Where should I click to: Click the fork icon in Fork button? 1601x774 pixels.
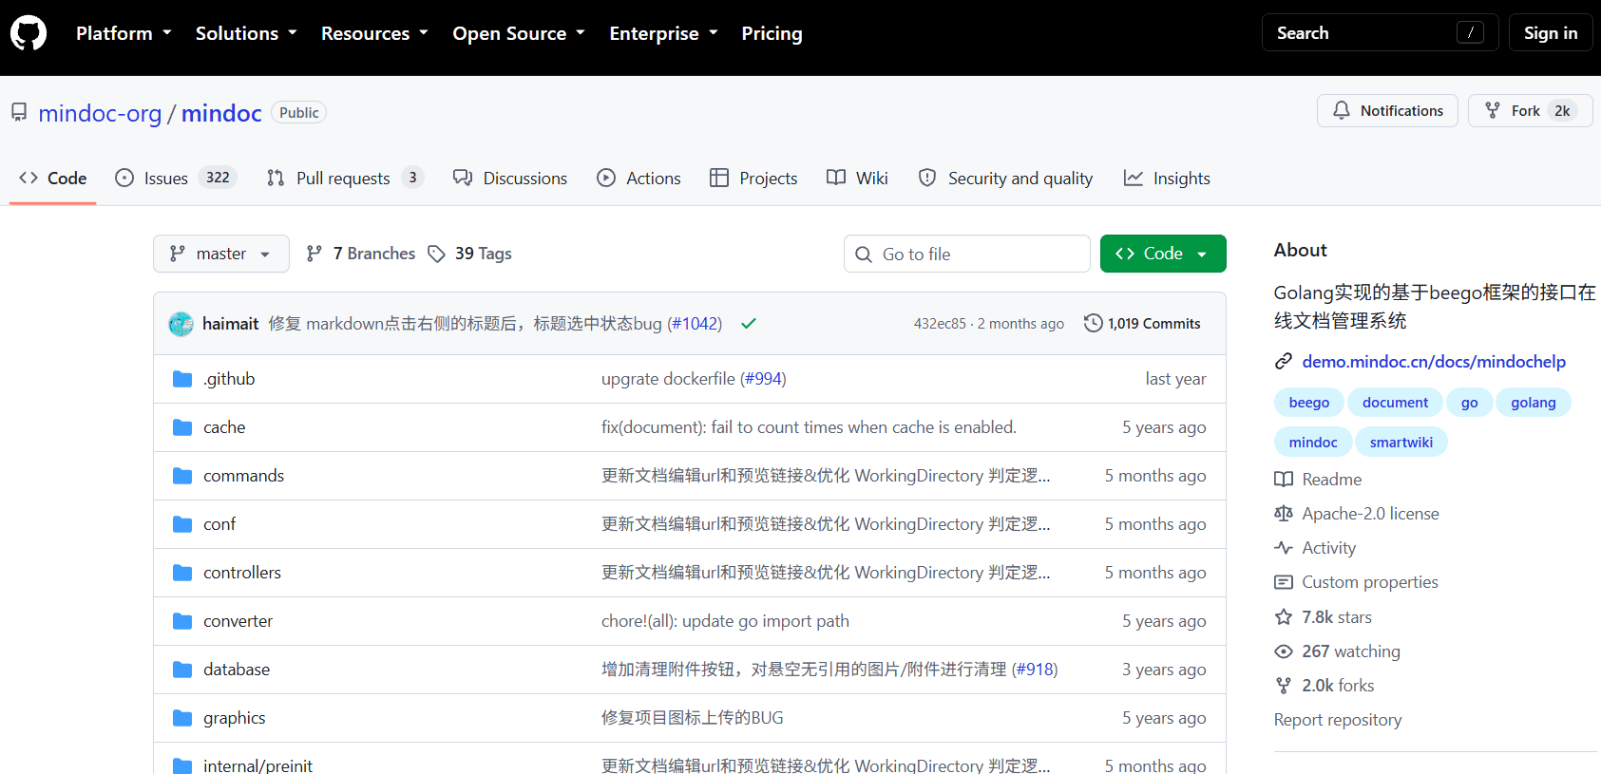pos(1493,110)
